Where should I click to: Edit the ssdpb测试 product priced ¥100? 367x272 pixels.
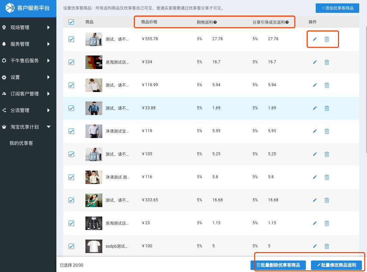315,246
